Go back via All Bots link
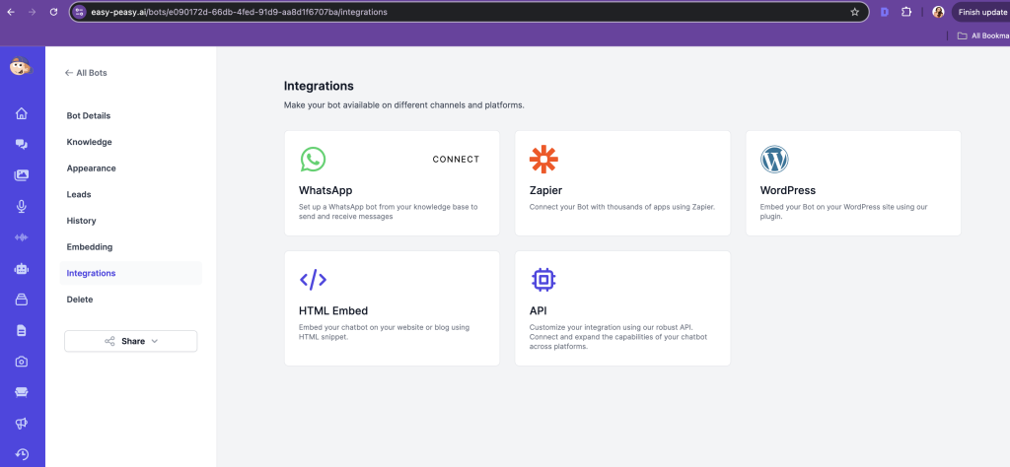The height and width of the screenshot is (467, 1010). point(86,73)
